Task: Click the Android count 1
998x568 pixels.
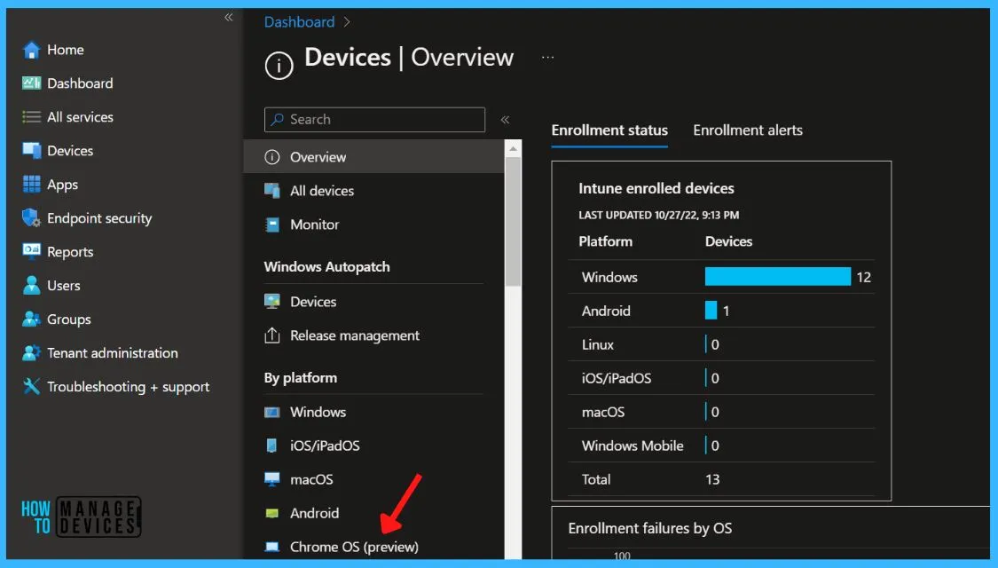Action: coord(727,311)
